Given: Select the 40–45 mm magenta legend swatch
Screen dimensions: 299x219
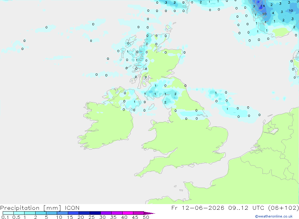Looking at the screenshot, I should 128,213.
